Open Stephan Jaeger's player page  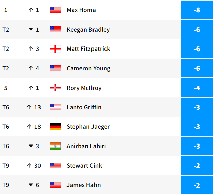88,127
